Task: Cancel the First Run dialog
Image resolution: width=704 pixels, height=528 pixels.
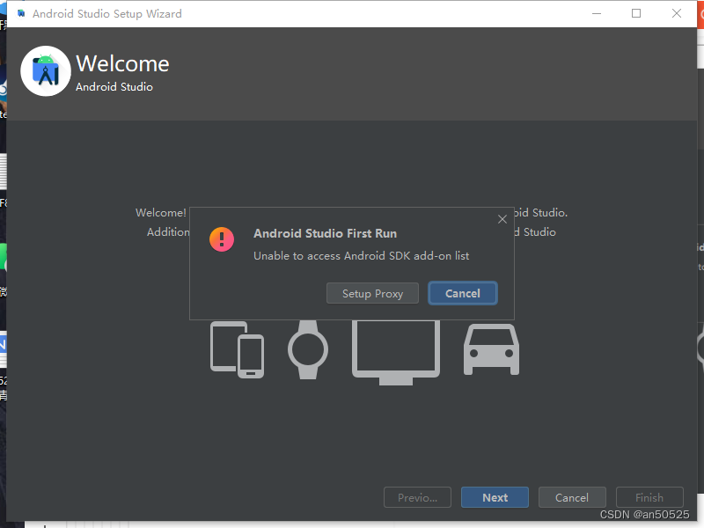Action: pyautogui.click(x=463, y=293)
